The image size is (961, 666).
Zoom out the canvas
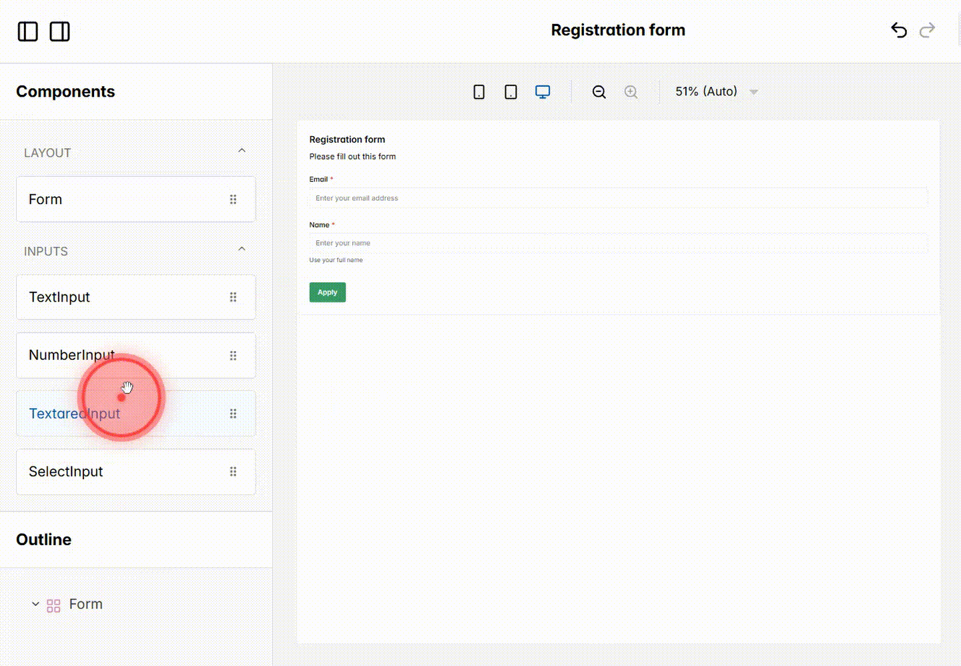pos(599,91)
